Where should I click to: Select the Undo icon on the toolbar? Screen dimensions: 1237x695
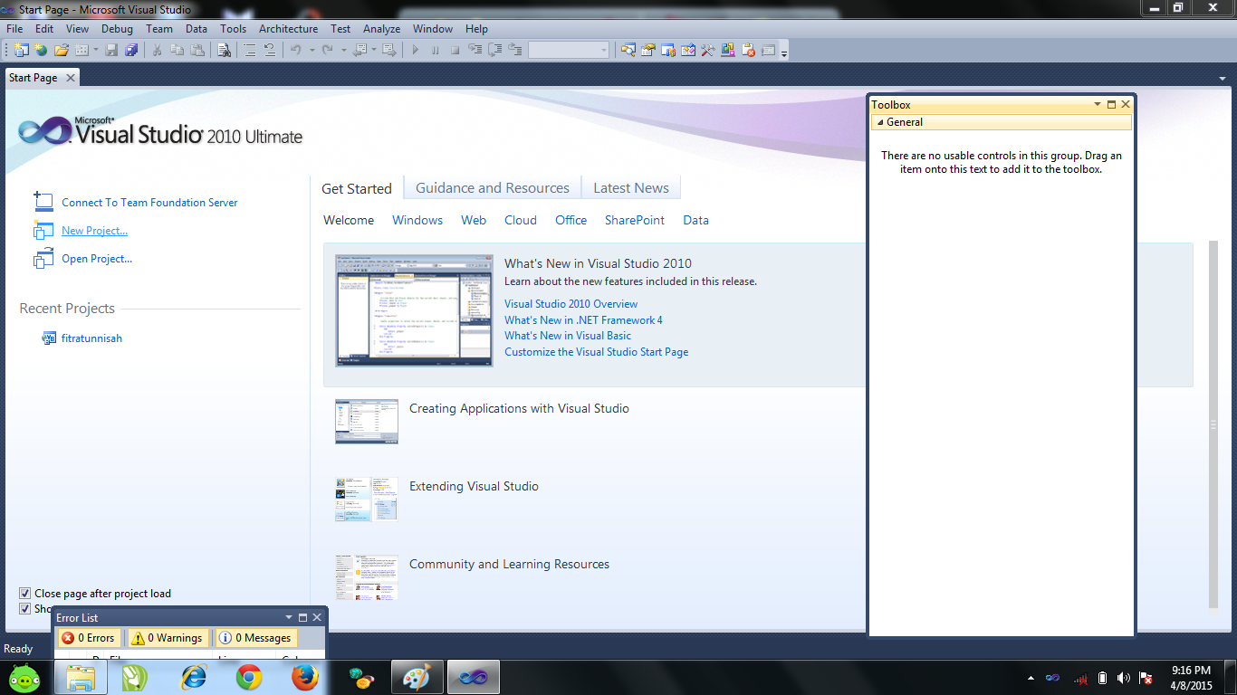coord(294,50)
